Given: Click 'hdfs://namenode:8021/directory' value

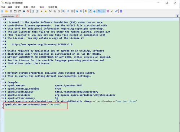Looking at the screenshot, I should point(76,92).
